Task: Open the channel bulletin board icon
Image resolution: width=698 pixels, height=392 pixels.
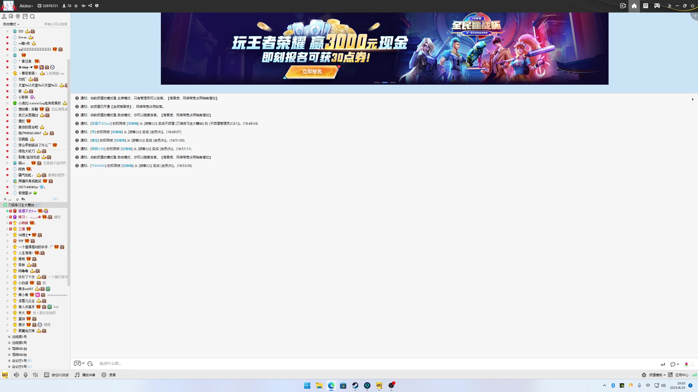Action: [25, 17]
